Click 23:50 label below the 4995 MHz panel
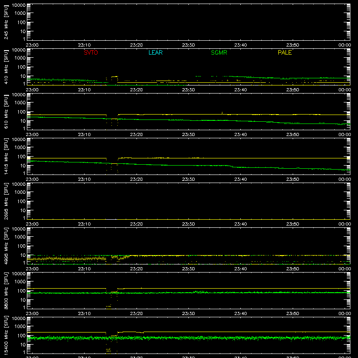358x358 pixels. pos(293,269)
